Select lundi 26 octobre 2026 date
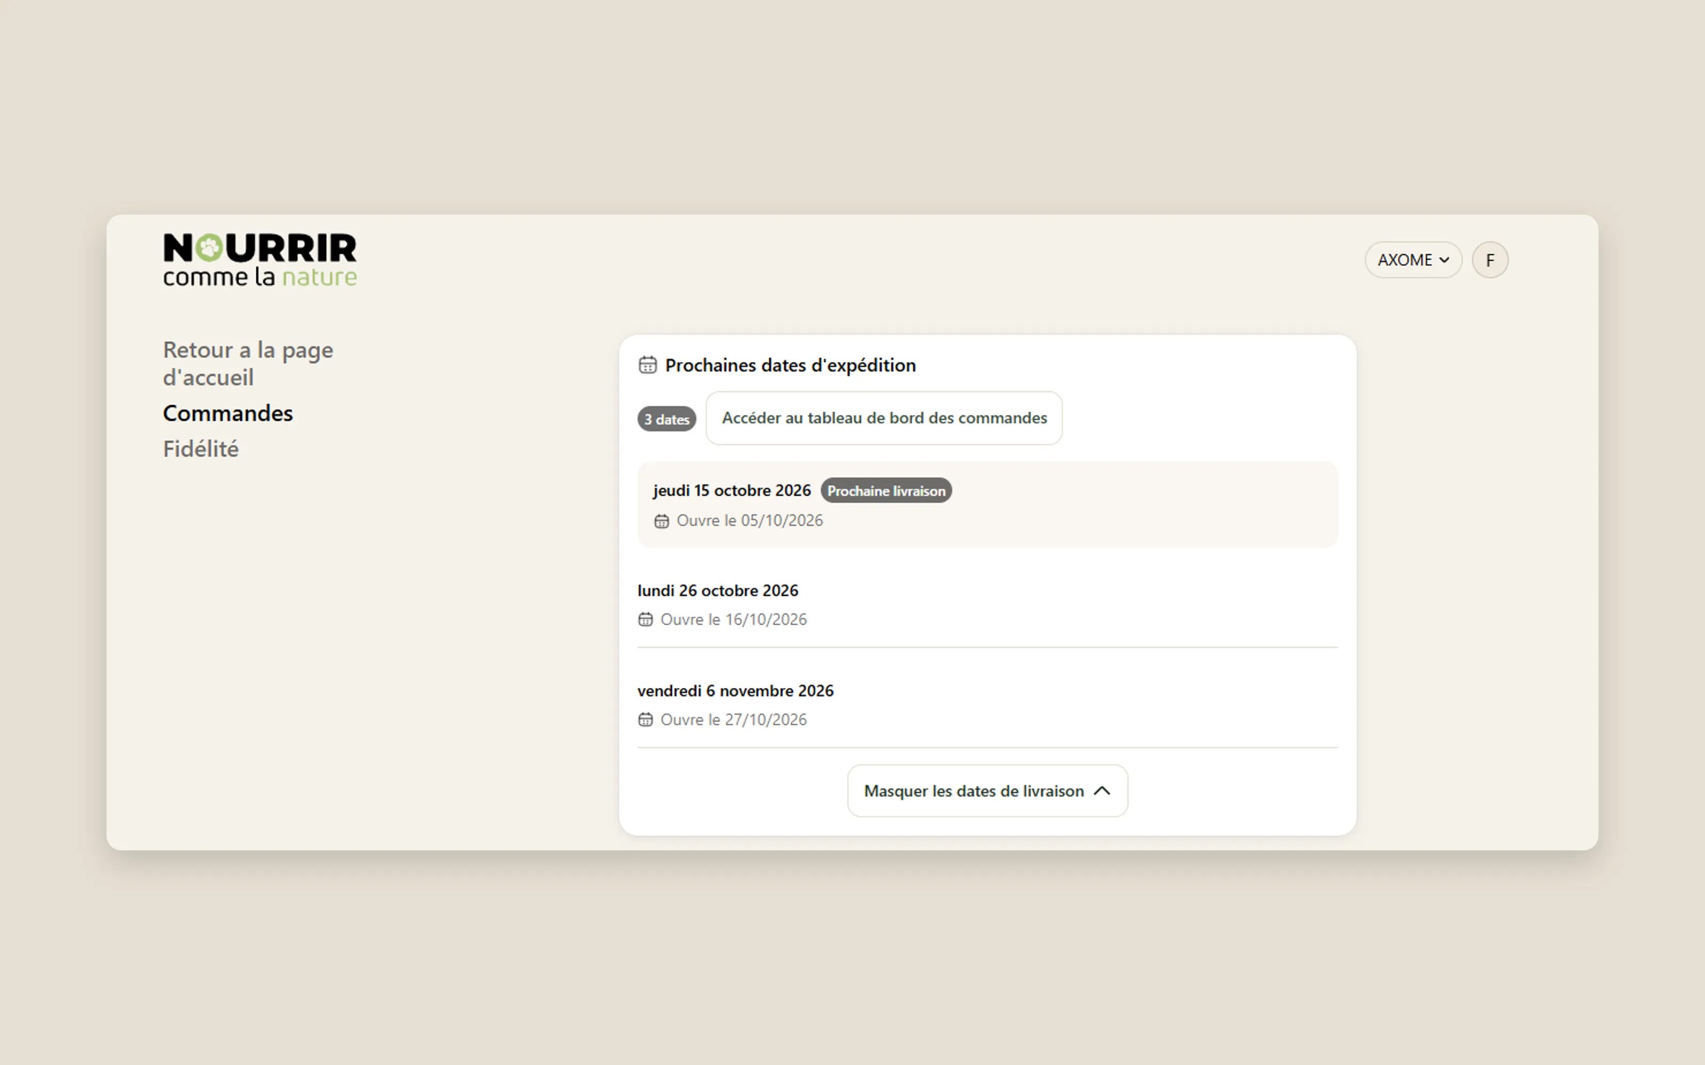The image size is (1705, 1065). point(717,590)
